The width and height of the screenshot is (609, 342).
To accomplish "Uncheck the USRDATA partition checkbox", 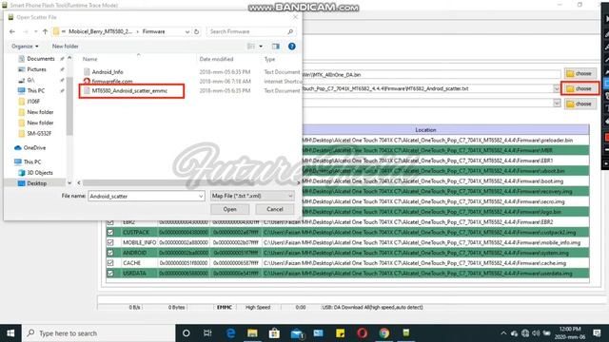I will 110,274.
